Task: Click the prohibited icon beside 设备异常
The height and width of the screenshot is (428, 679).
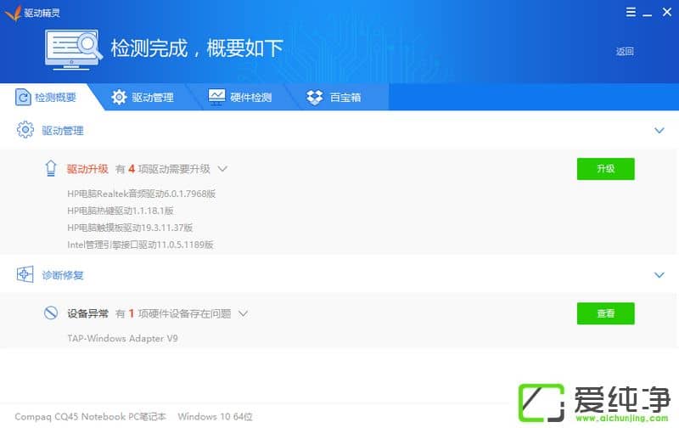Action: point(51,313)
